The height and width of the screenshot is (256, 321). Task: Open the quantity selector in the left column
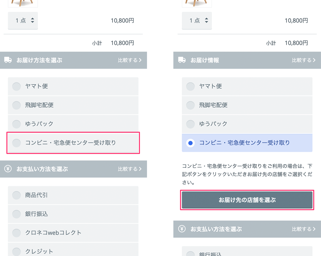[23, 20]
